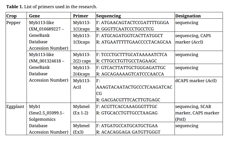This screenshot has width=229, height=141.
Task: Select the Myb113-1(3)caps primer cell
Action: click(82, 39)
